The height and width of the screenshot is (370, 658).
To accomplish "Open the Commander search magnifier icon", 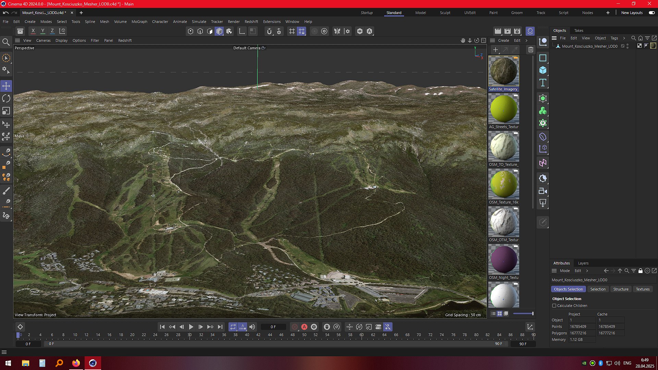I will pyautogui.click(x=6, y=42).
